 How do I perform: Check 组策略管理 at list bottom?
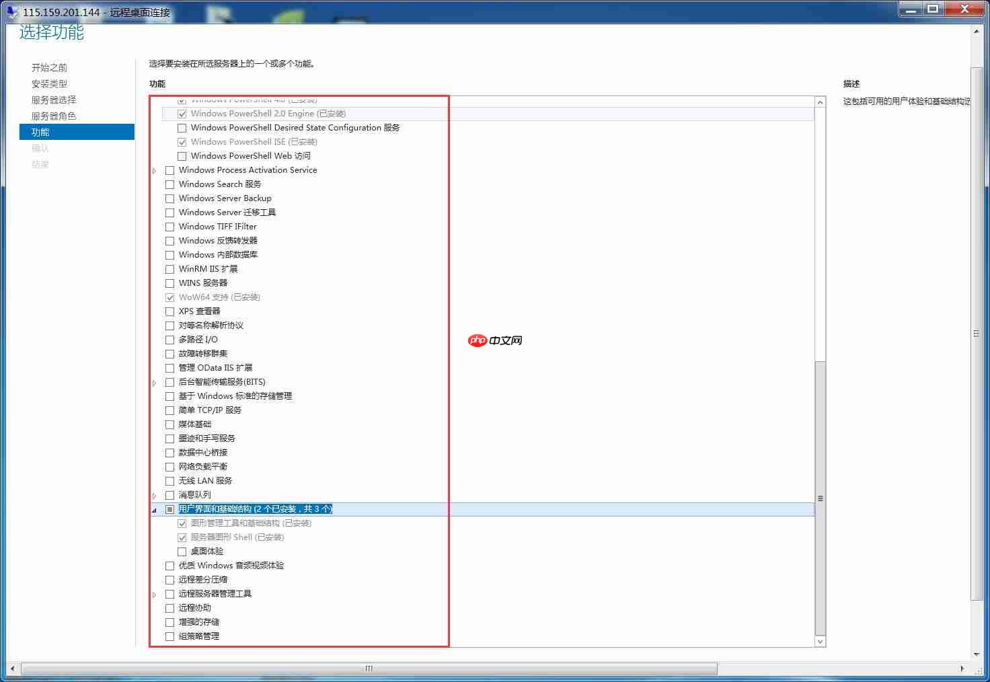pyautogui.click(x=169, y=636)
